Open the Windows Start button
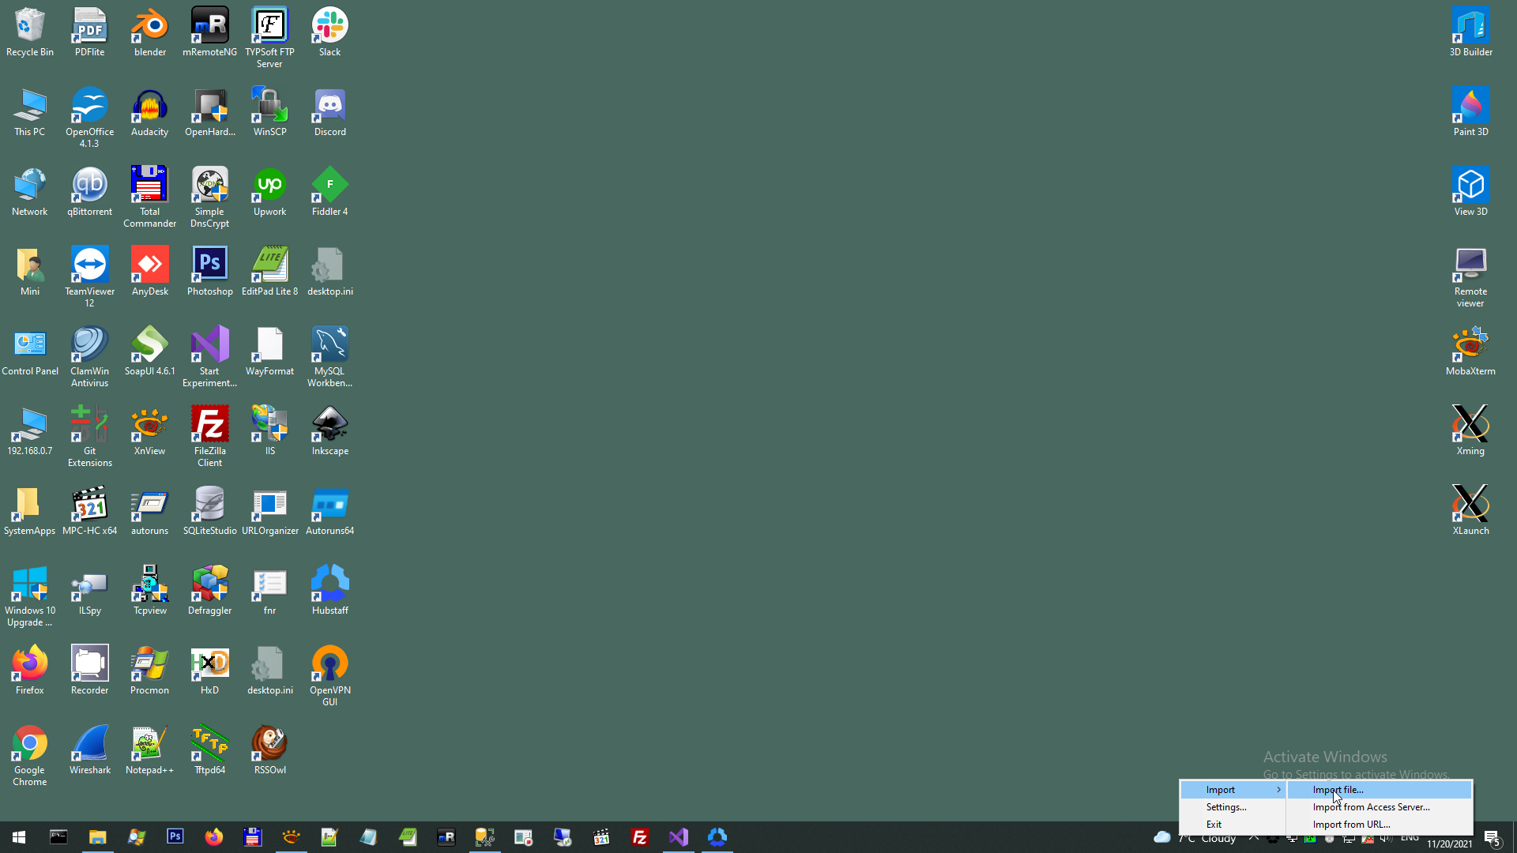 (x=19, y=836)
